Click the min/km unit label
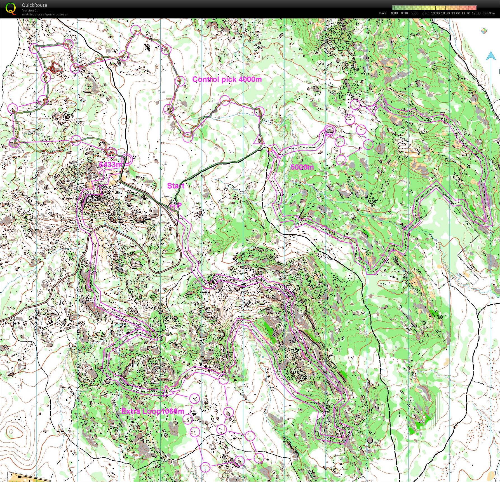 [x=489, y=13]
